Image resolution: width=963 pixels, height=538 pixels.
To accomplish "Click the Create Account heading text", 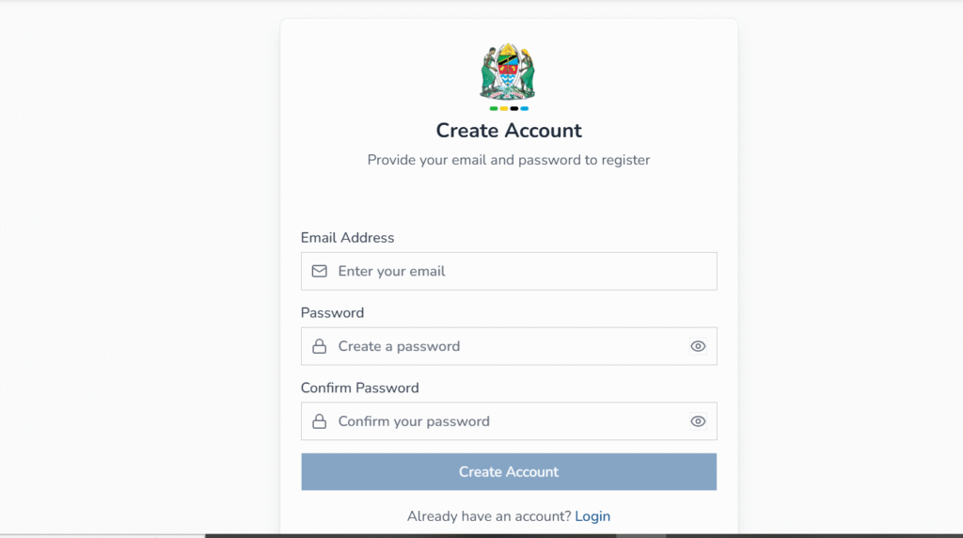I will point(509,130).
